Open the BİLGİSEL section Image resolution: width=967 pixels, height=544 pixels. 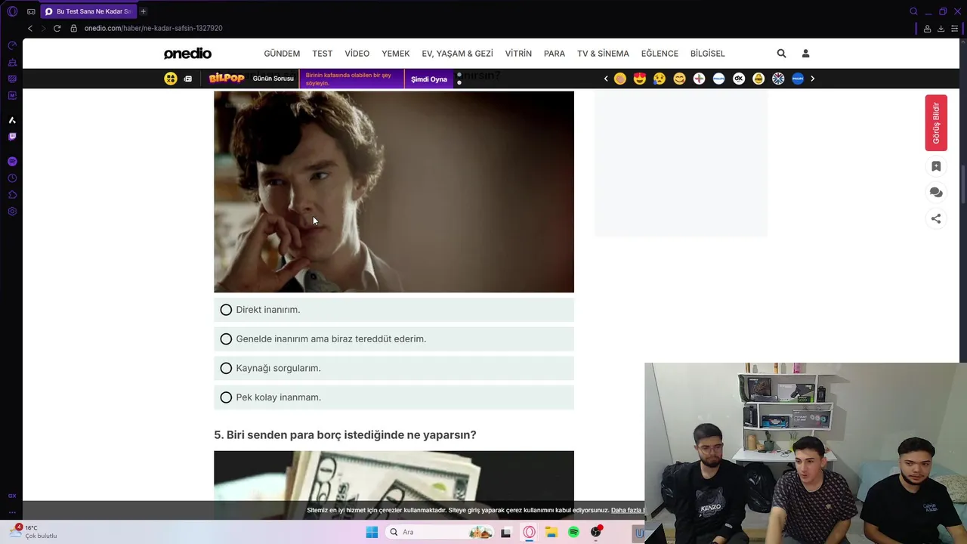pyautogui.click(x=708, y=54)
